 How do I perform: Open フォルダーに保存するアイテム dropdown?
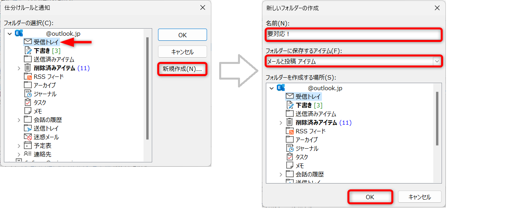pyautogui.click(x=436, y=61)
